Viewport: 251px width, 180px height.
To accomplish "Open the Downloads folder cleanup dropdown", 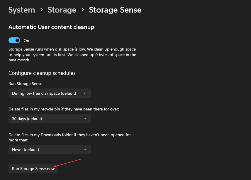I will click(49, 150).
